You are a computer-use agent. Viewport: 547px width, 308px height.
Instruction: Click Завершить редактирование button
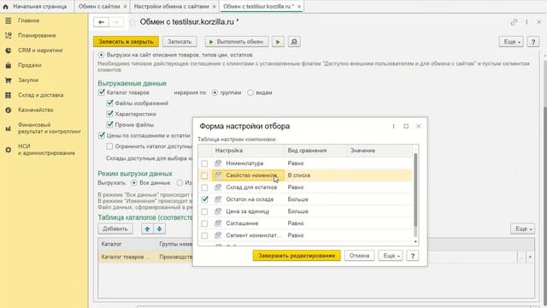297,256
